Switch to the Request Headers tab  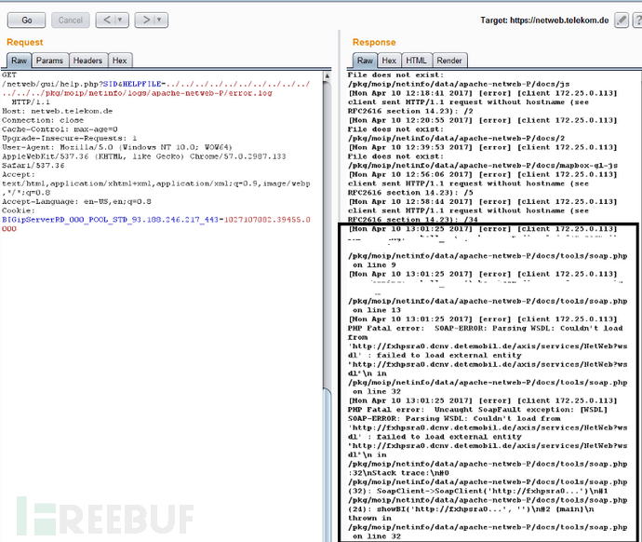pos(87,61)
